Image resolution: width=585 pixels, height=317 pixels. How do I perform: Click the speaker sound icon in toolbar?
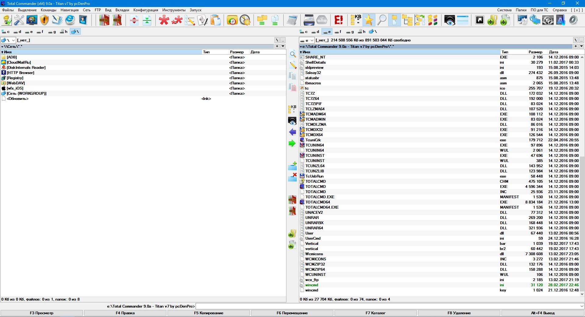tap(573, 20)
